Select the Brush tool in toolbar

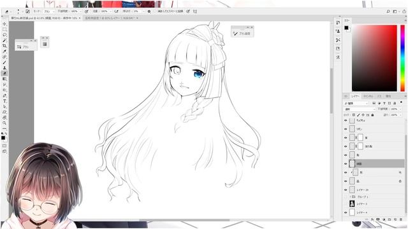tap(4, 62)
